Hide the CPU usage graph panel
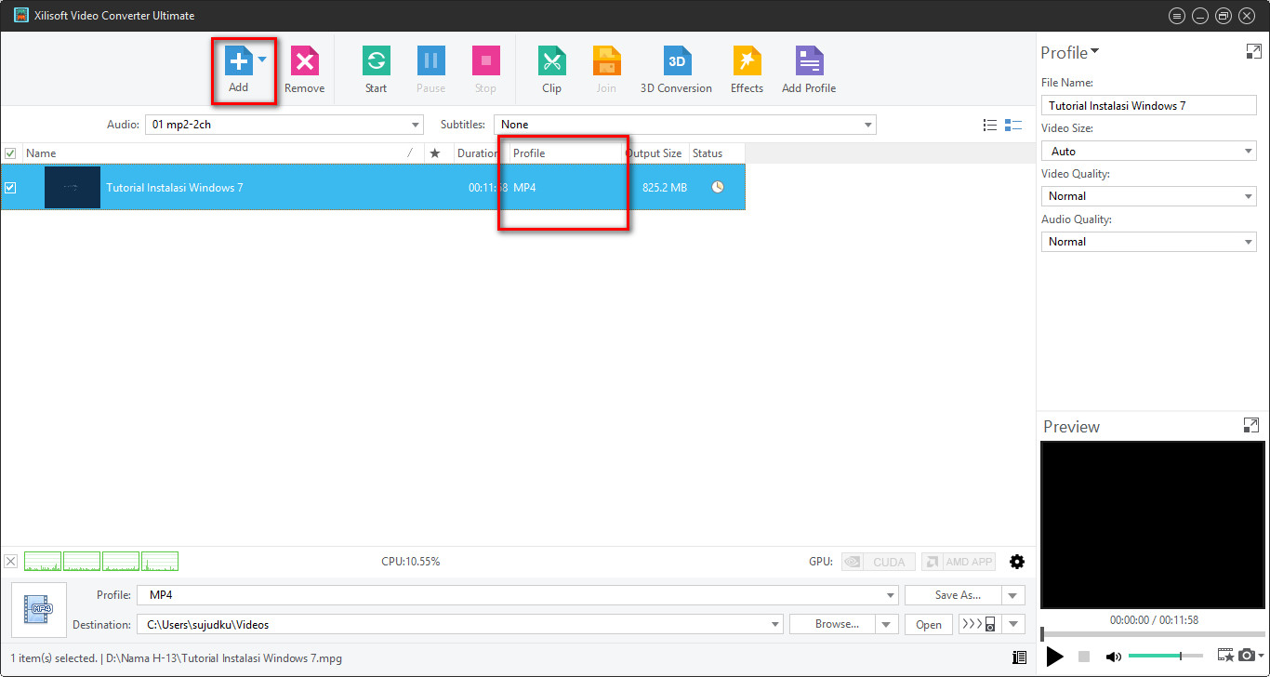 pos(11,561)
